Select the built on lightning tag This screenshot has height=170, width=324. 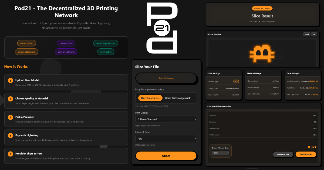tap(66, 52)
